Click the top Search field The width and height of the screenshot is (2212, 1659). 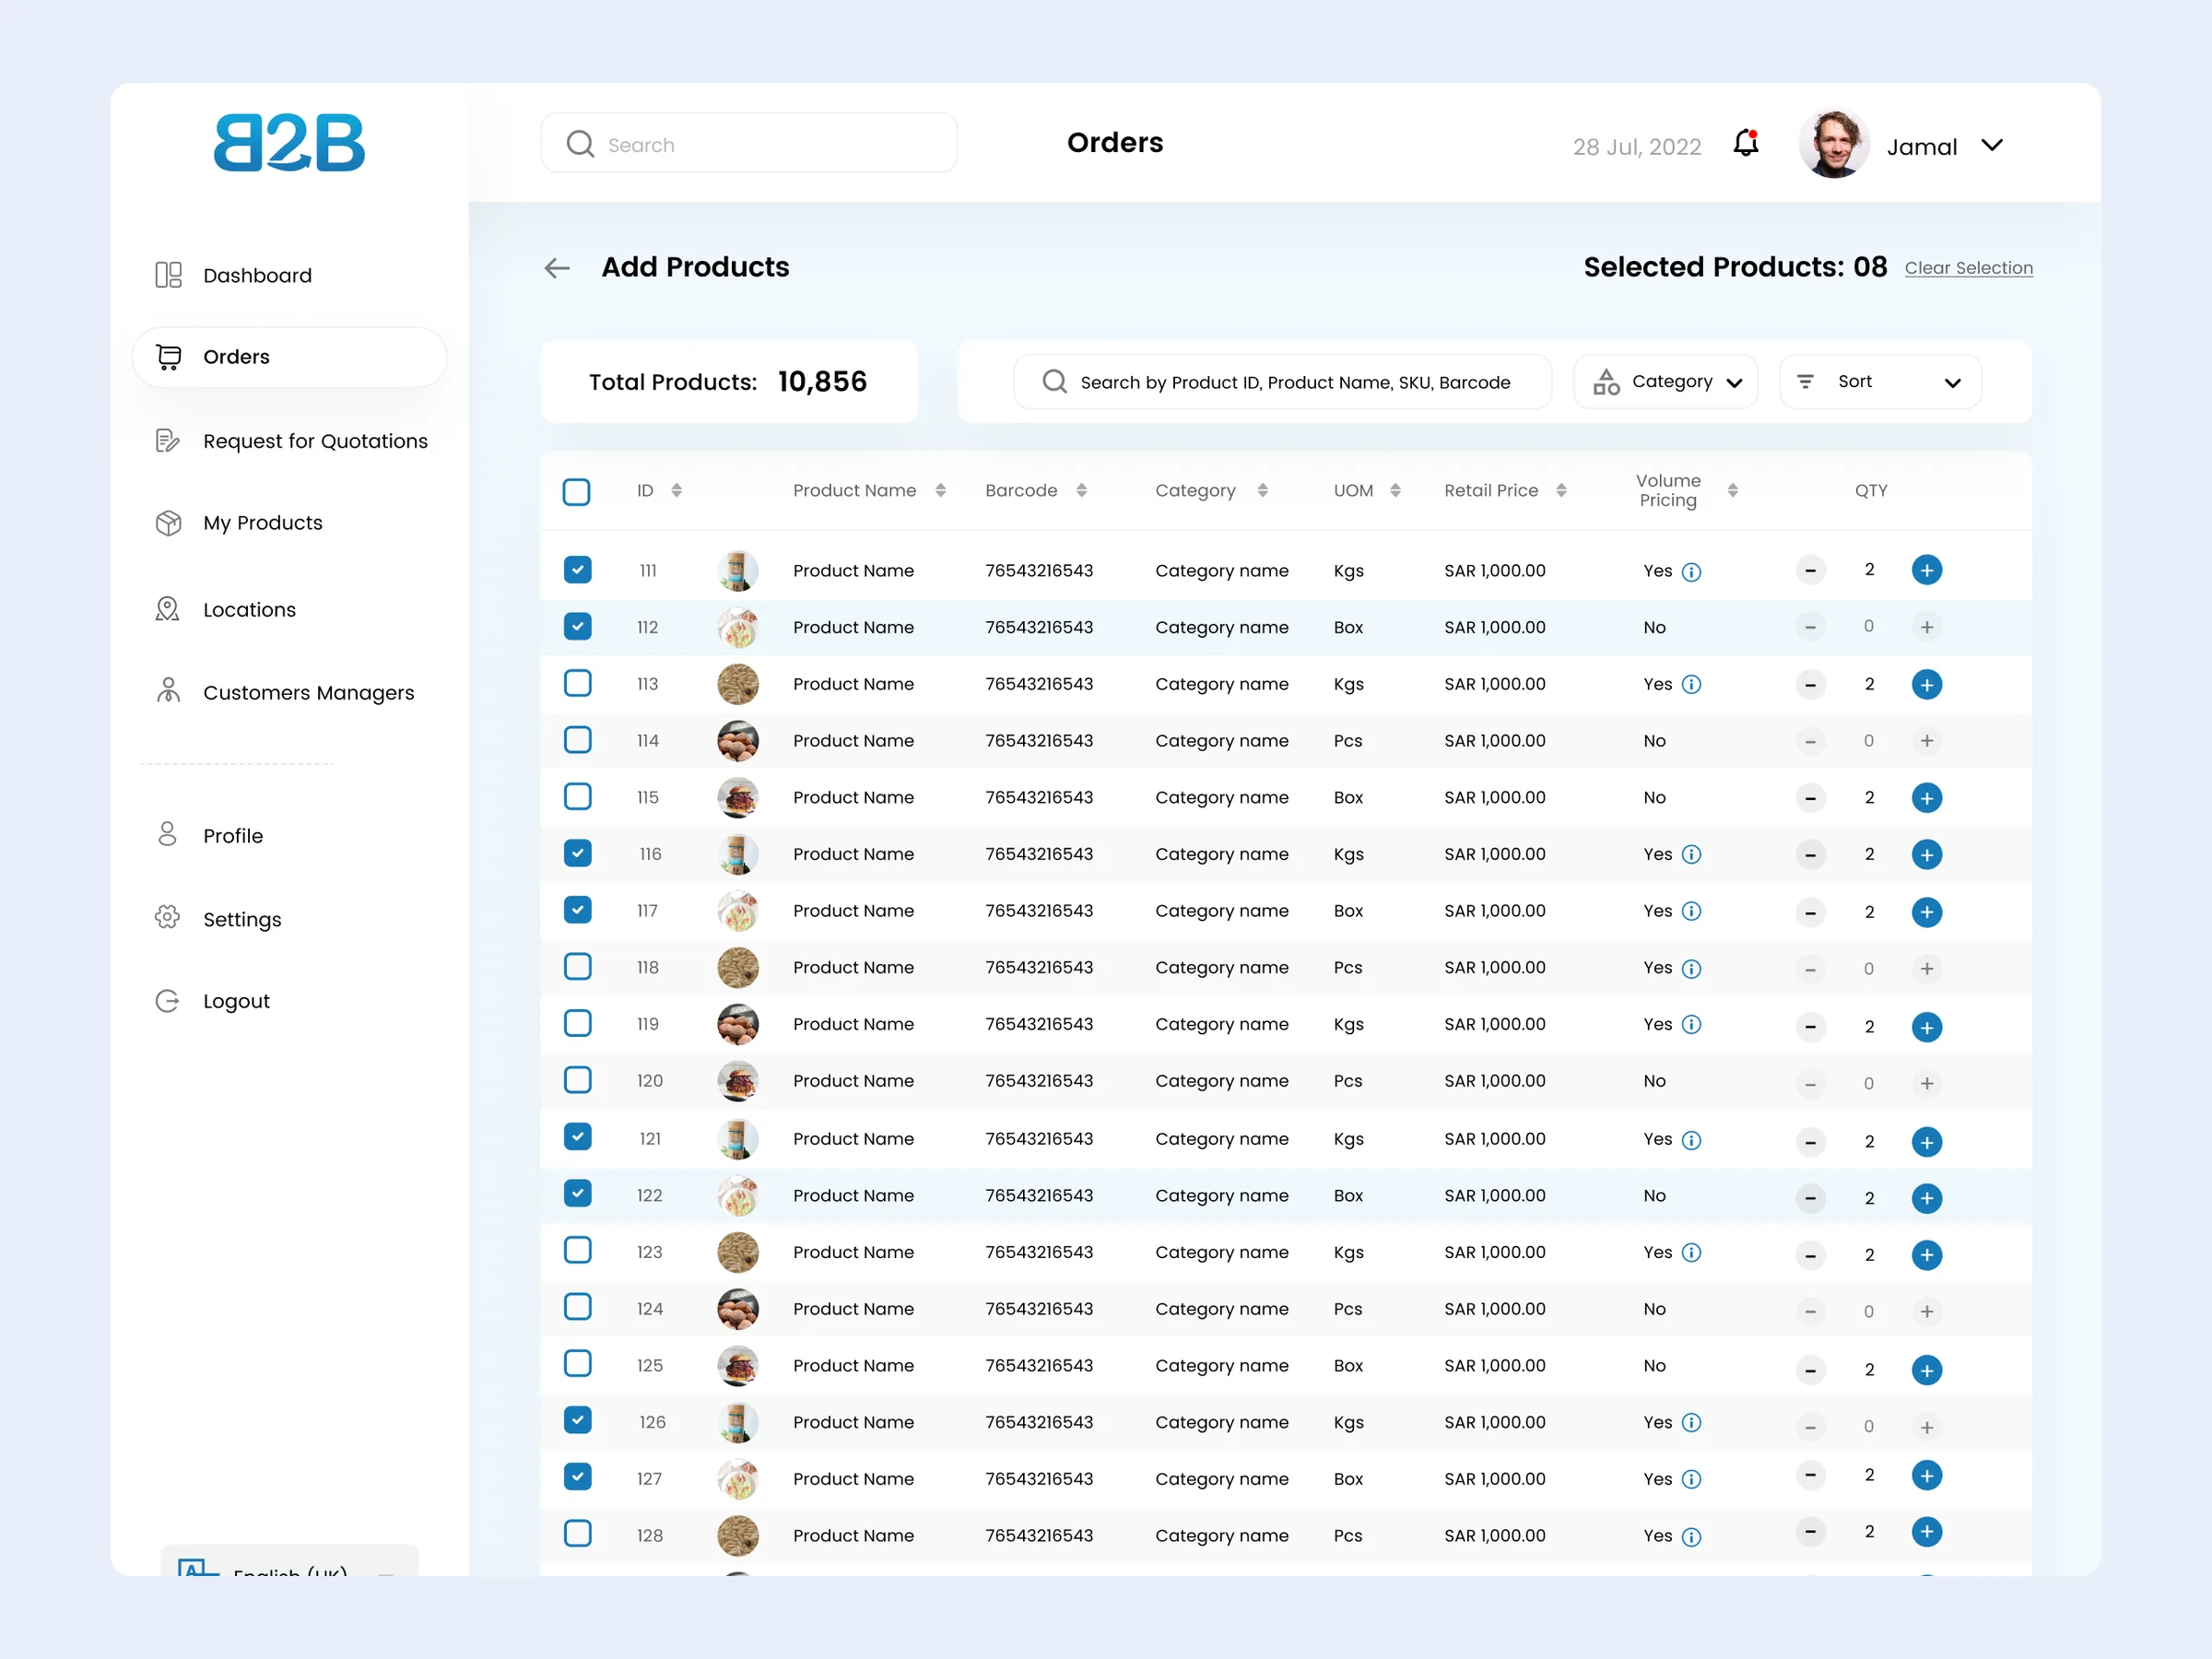[749, 143]
